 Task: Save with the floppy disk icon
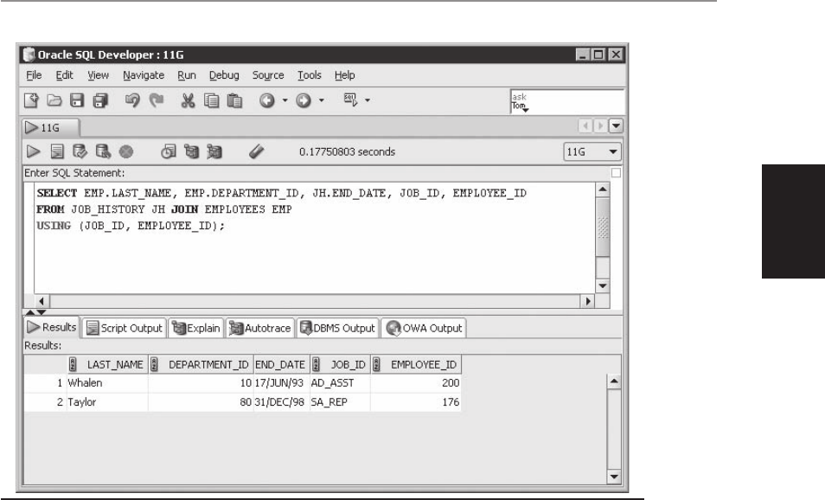coord(77,100)
